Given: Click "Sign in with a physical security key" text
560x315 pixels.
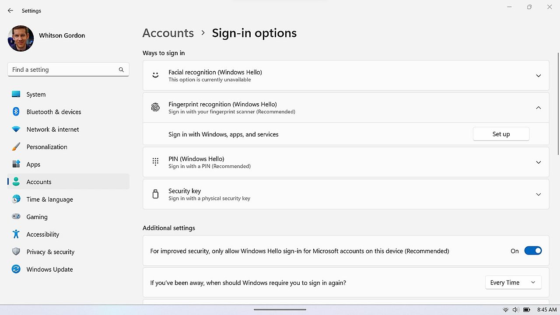Looking at the screenshot, I should click(x=209, y=198).
